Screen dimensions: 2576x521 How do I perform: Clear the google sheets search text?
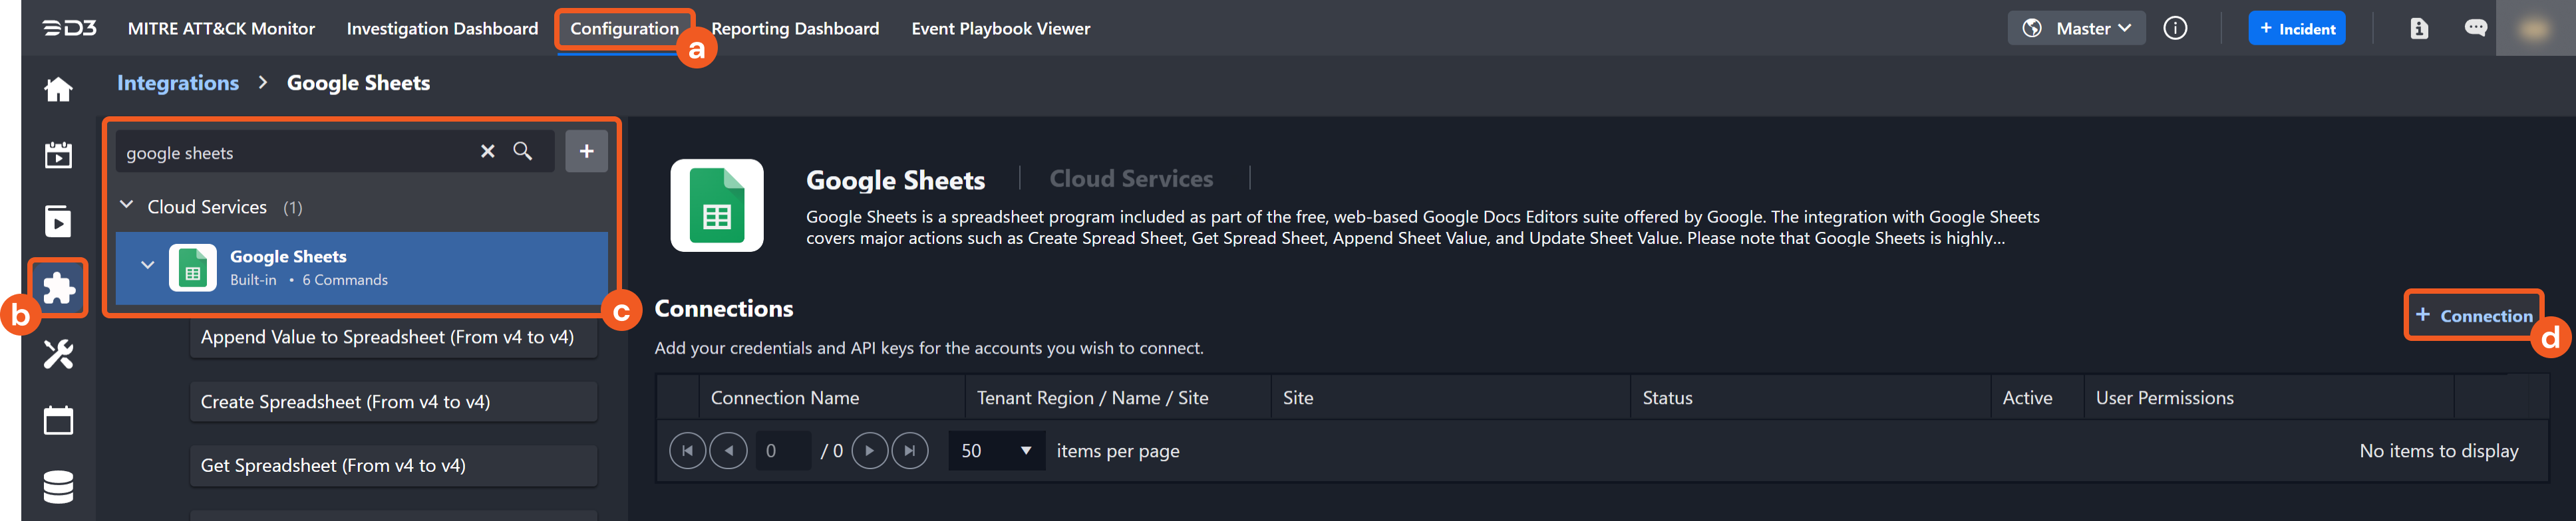click(487, 152)
